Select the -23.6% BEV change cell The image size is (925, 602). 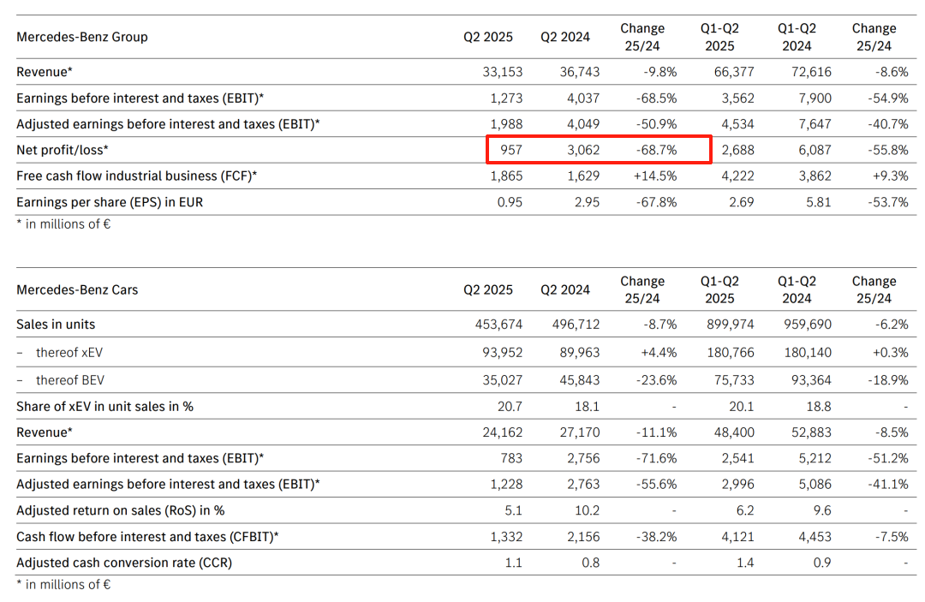click(x=658, y=379)
